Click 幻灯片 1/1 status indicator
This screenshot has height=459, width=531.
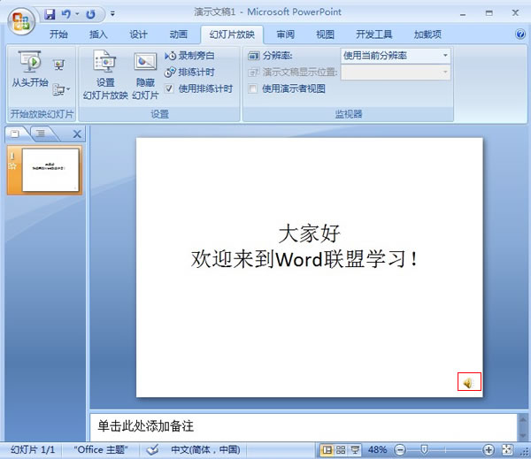click(x=33, y=450)
